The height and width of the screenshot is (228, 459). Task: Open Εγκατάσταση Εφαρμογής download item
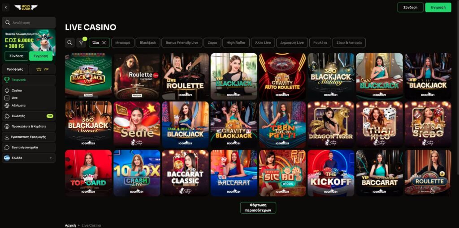click(29, 137)
